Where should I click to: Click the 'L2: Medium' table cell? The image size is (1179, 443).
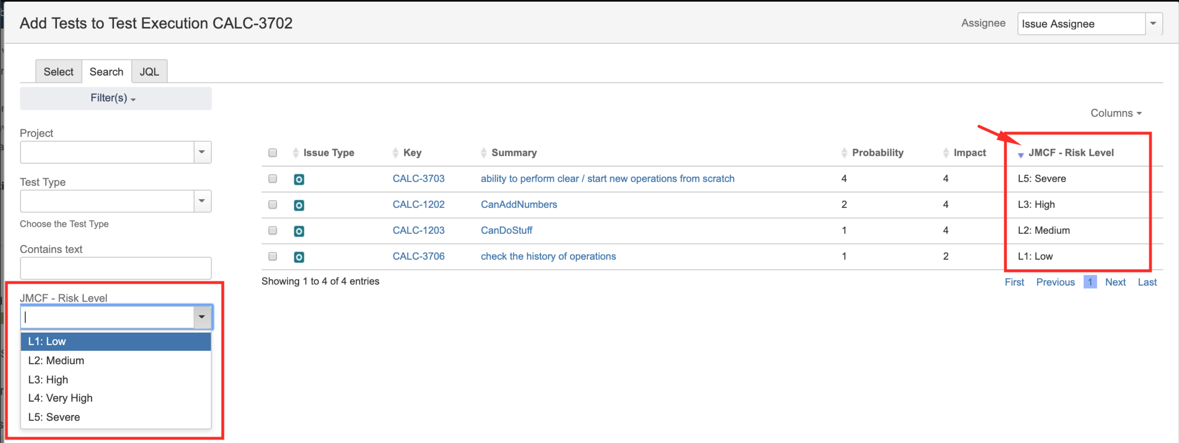click(x=1044, y=230)
